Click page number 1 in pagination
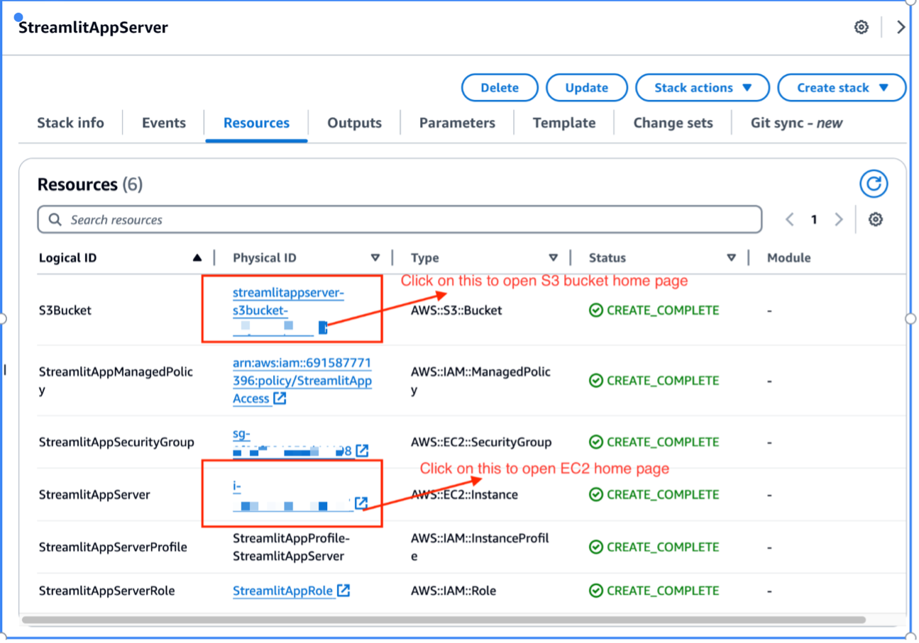The image size is (919, 643). coord(814,220)
